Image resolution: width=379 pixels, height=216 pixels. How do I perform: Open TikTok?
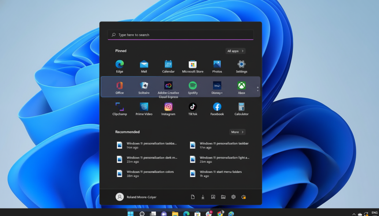tap(193, 109)
